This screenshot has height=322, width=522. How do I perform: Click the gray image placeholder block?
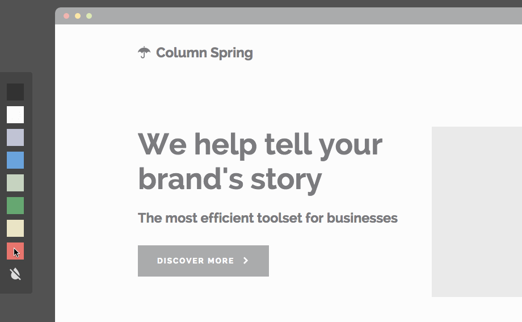click(477, 212)
